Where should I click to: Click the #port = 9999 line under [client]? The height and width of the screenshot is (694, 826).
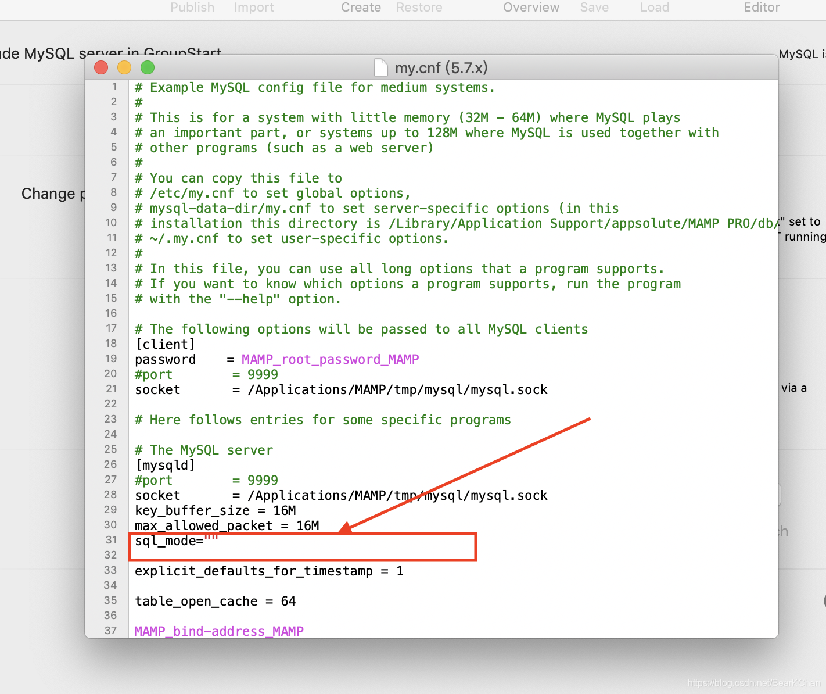206,375
